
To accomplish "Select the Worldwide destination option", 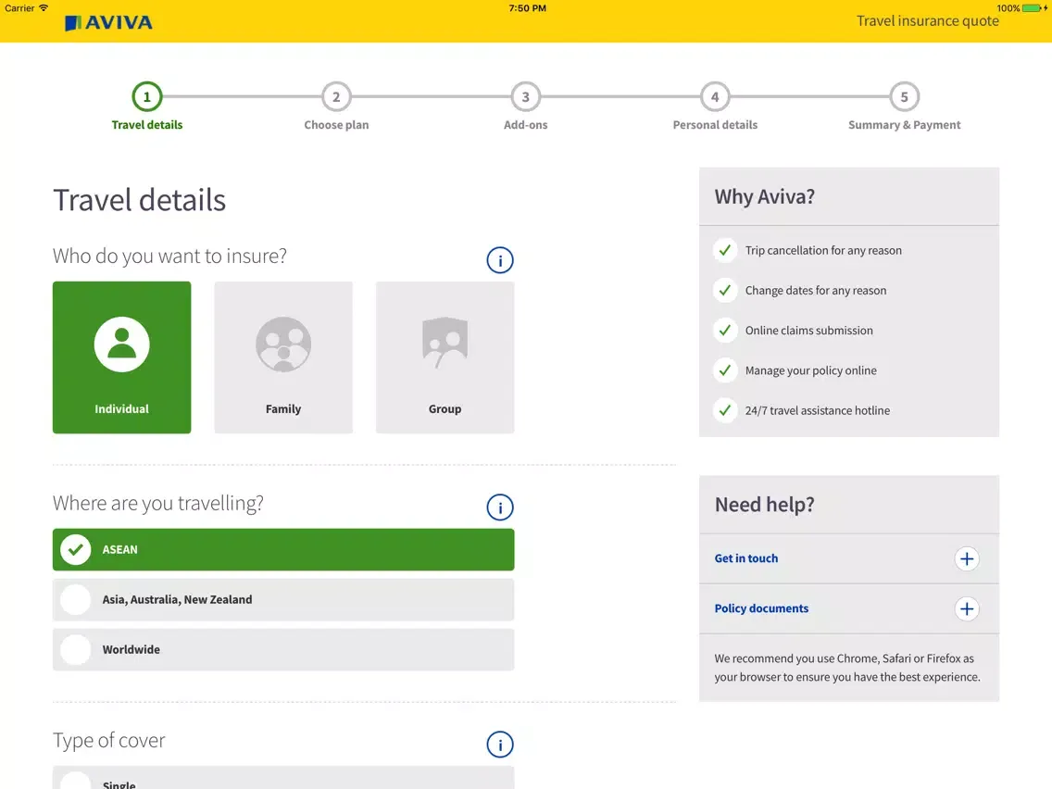I will click(x=283, y=649).
